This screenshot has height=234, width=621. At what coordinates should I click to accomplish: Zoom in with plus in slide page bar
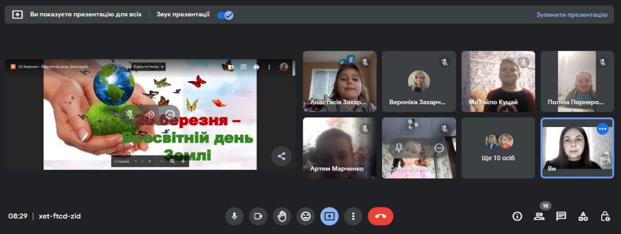coord(183,161)
